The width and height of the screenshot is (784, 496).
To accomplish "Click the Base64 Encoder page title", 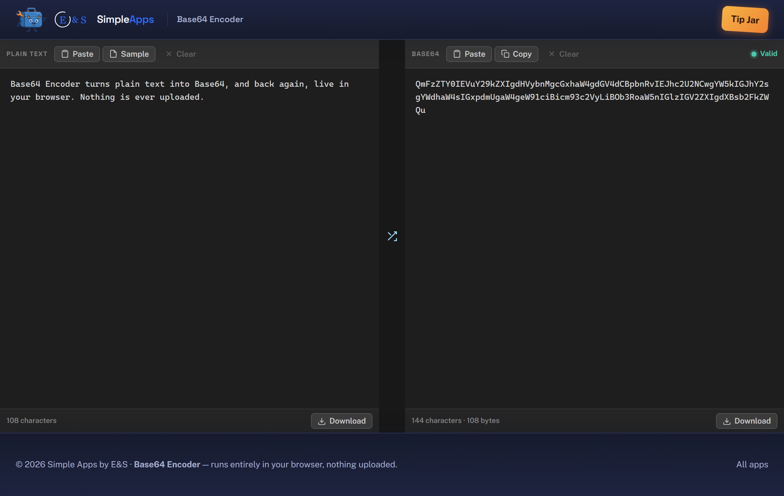I will coord(210,20).
